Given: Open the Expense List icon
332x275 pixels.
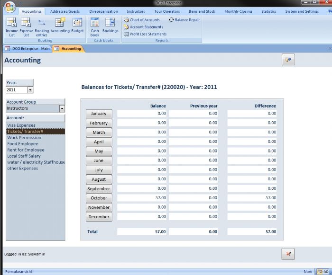Looking at the screenshot, I should click(x=26, y=26).
